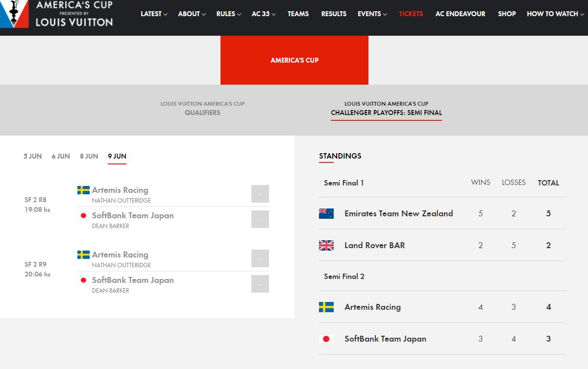Click the Japan flag in Semi Final 2 standings
This screenshot has width=588, height=369.
pos(326,339)
